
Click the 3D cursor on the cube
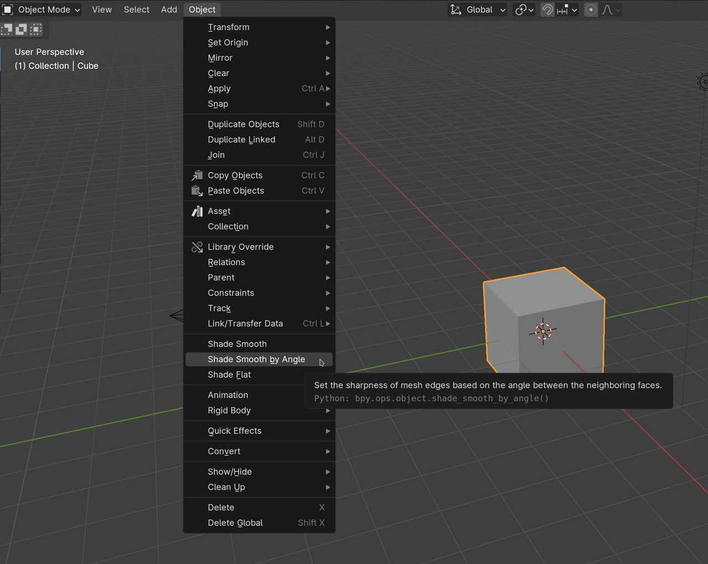pos(543,331)
